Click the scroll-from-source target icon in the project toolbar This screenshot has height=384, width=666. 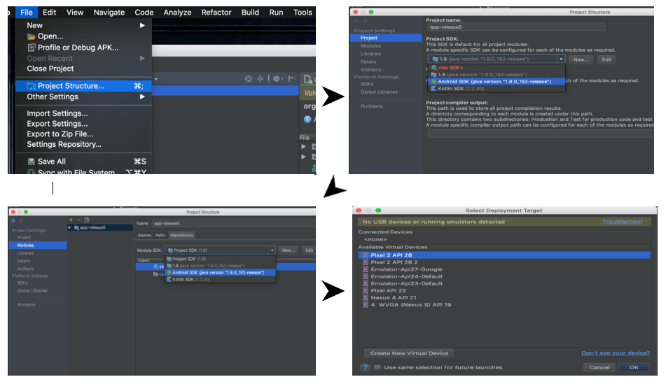pos(249,78)
